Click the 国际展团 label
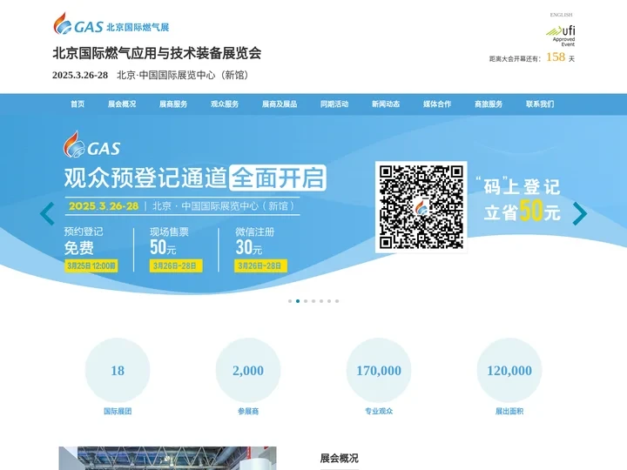Screen dimensions: 627x470 [118, 411]
